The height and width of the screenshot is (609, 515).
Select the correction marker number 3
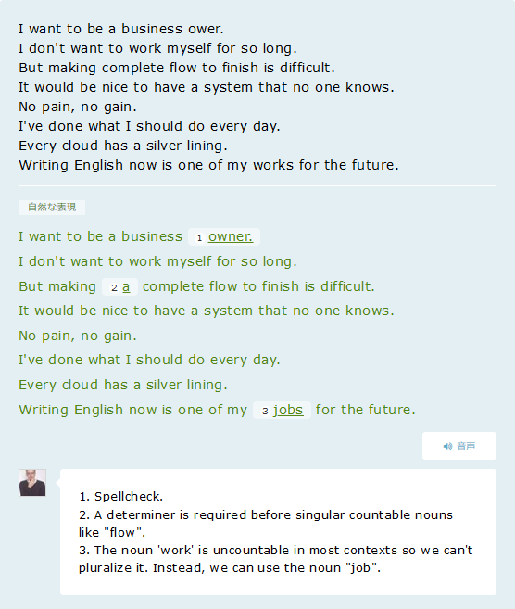coord(265,411)
